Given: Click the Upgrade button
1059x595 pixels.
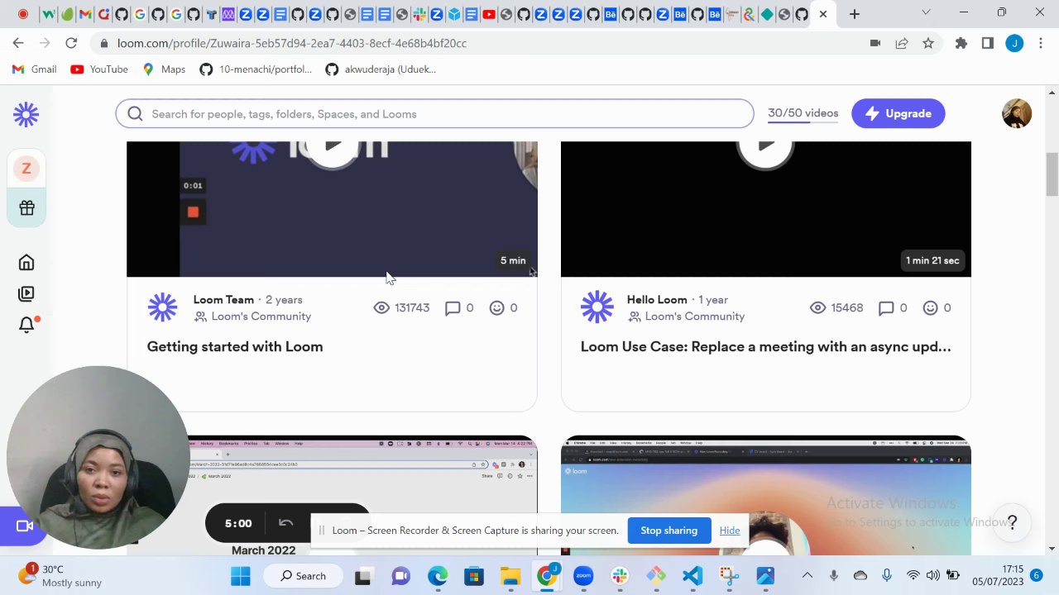Looking at the screenshot, I should (898, 114).
